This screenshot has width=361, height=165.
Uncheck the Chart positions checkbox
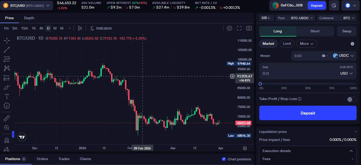click(x=224, y=159)
